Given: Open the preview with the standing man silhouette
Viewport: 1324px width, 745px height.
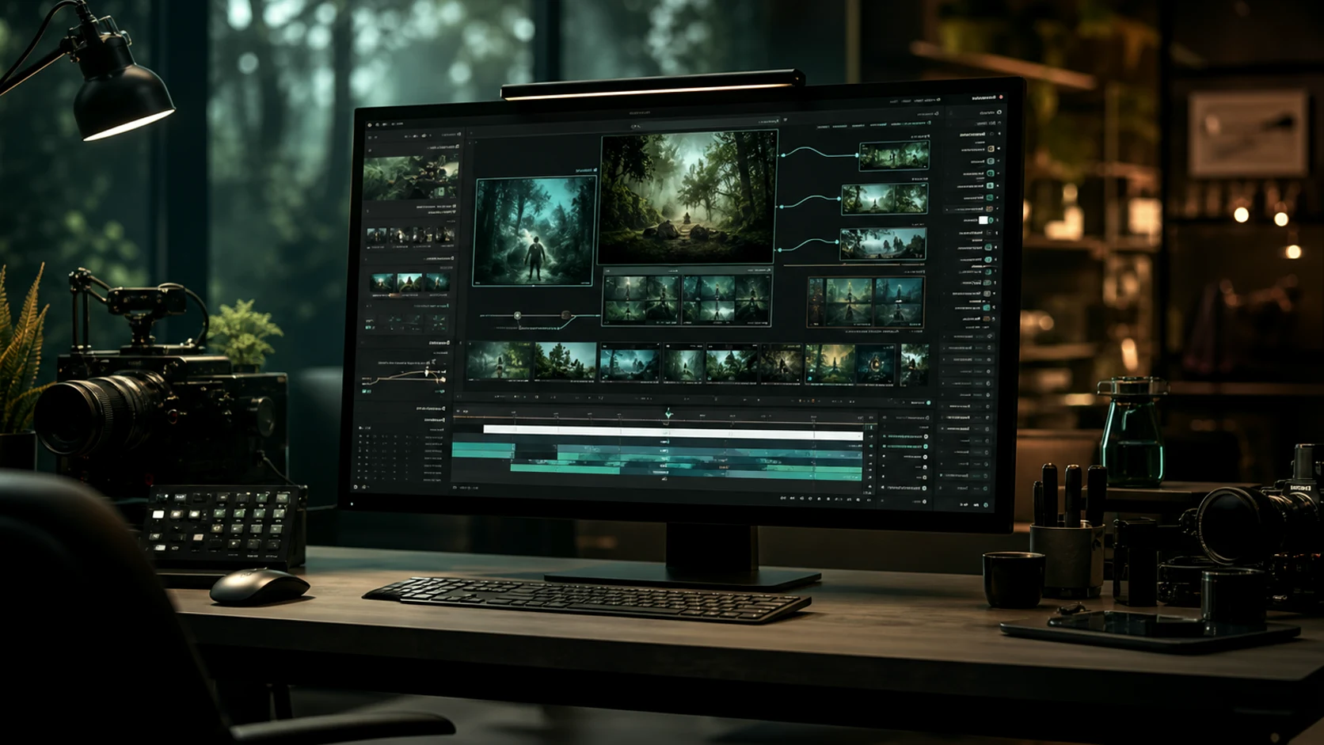Looking at the screenshot, I should point(535,230).
